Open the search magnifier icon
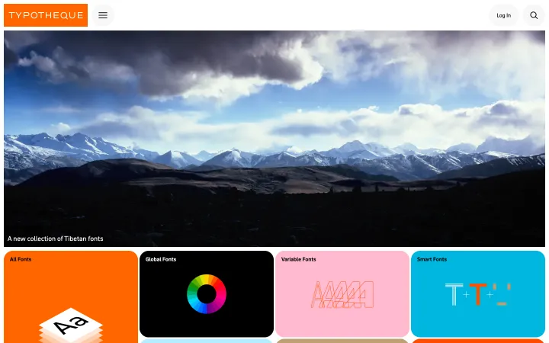 pos(534,15)
